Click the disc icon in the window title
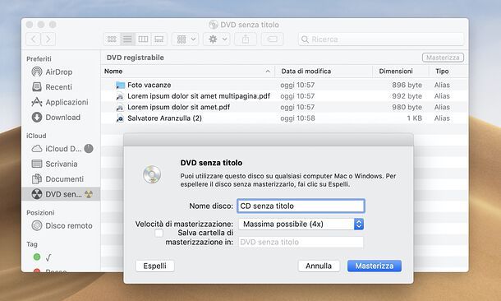Image resolution: width=501 pixels, height=301 pixels. [x=213, y=25]
